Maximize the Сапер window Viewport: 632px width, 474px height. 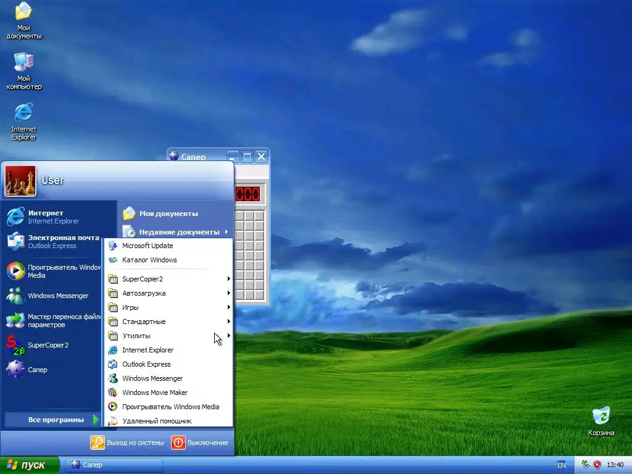[247, 156]
